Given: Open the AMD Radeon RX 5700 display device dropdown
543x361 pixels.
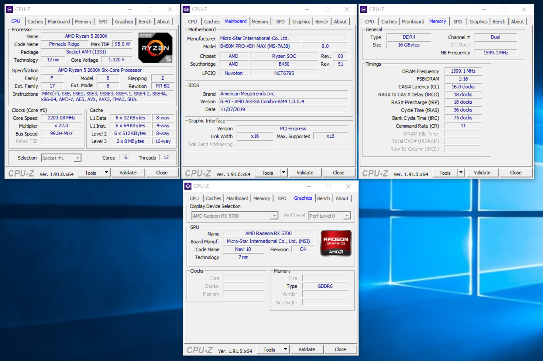Looking at the screenshot, I should tap(235, 216).
